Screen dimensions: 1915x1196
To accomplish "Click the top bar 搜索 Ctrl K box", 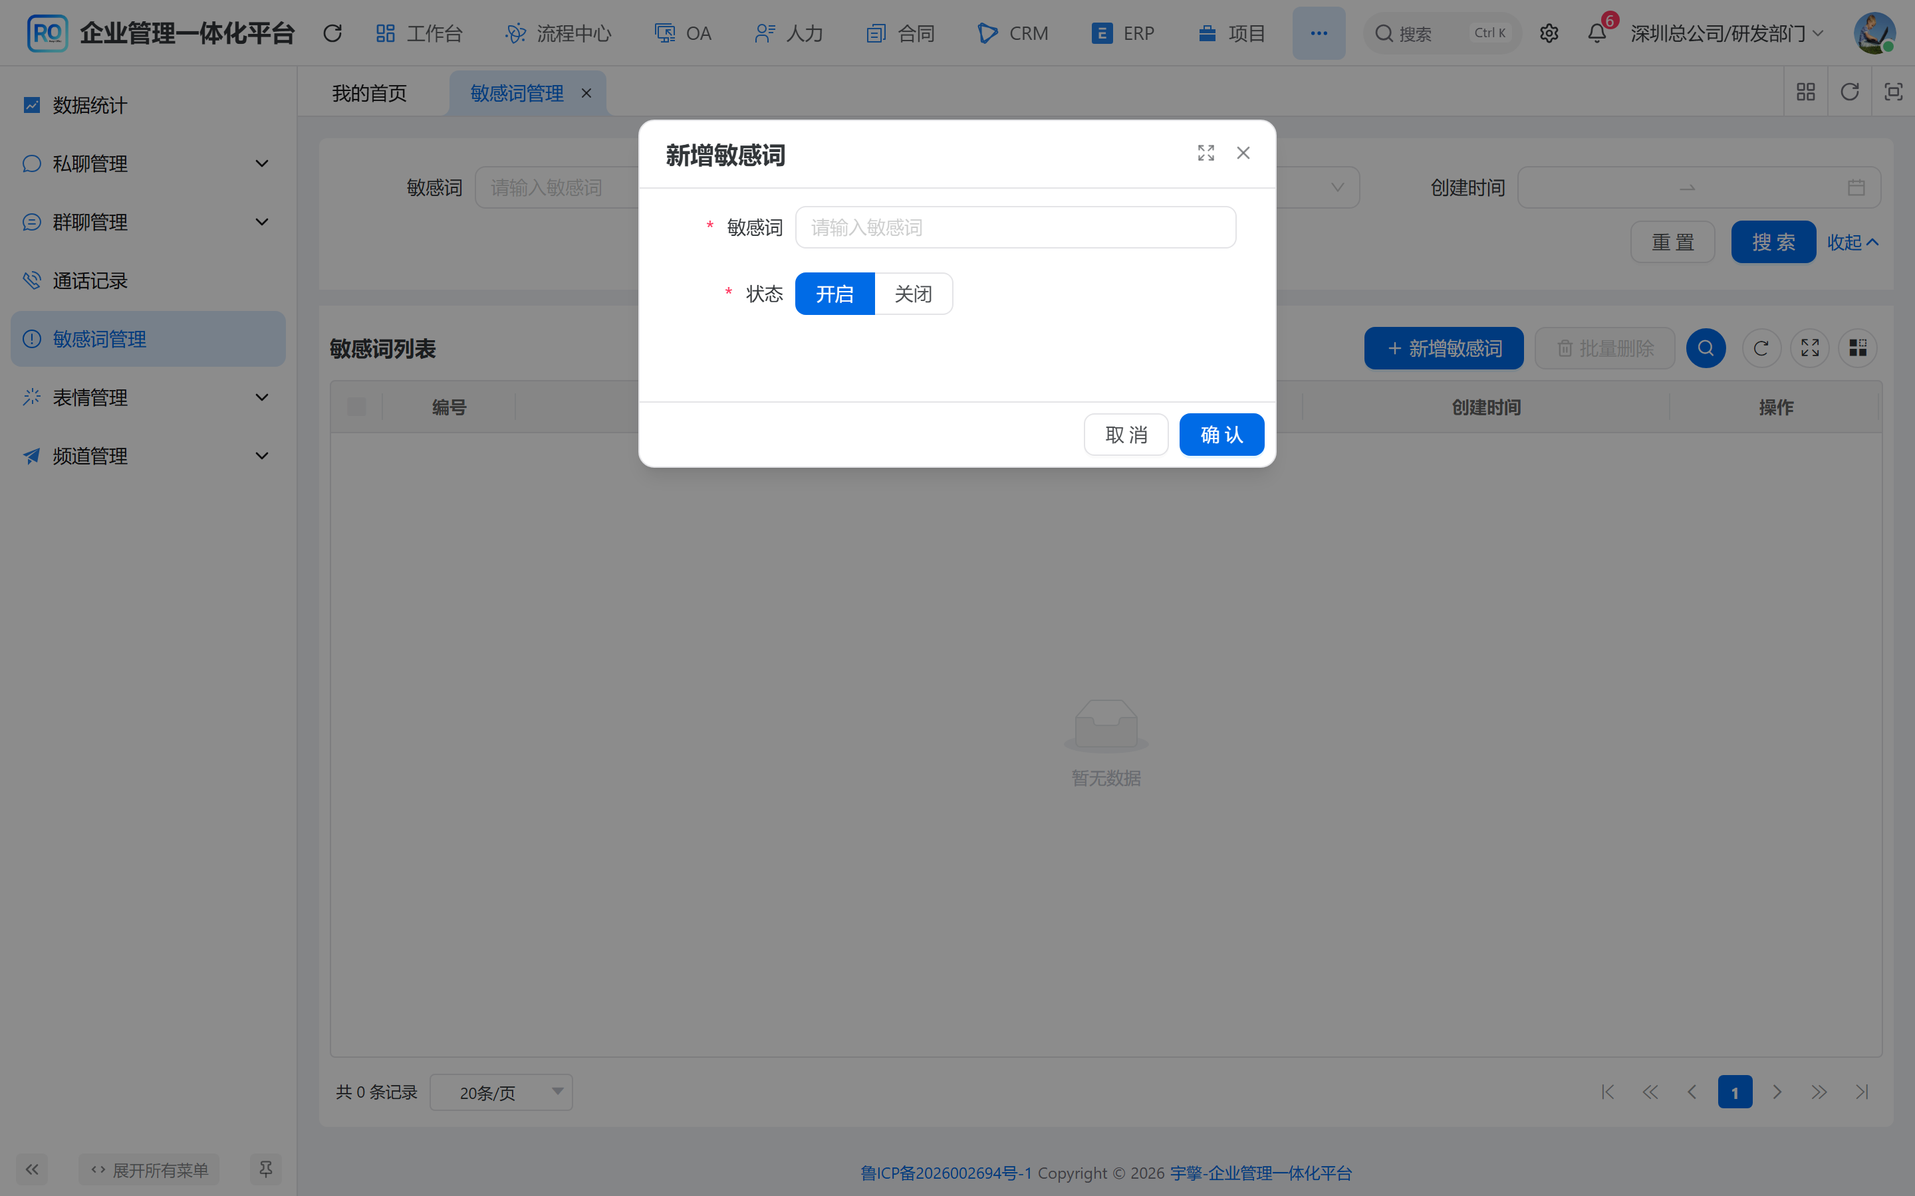I will tap(1442, 33).
